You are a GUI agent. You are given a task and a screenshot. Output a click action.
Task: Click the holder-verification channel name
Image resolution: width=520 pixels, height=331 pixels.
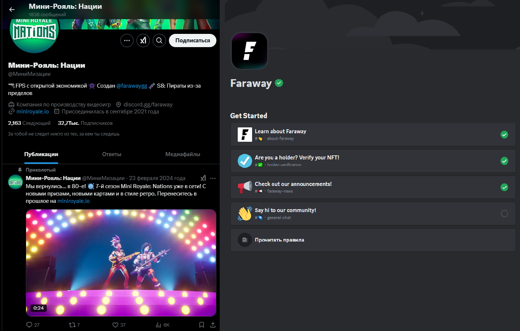pyautogui.click(x=284, y=165)
